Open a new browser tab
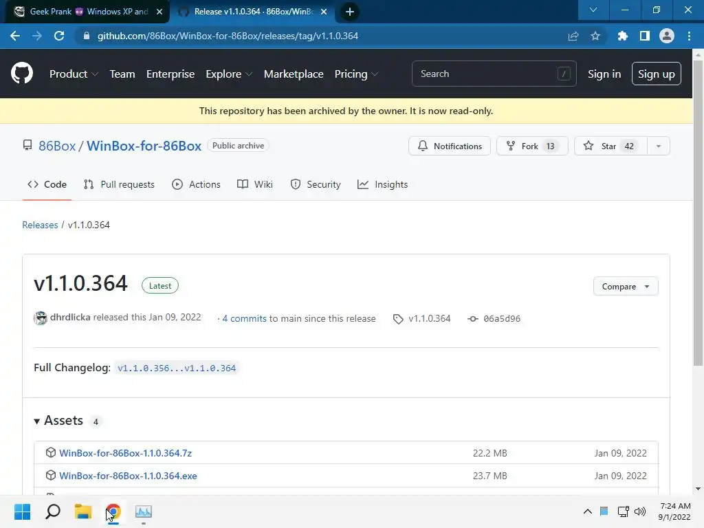Image resolution: width=704 pixels, height=528 pixels. coord(350,12)
